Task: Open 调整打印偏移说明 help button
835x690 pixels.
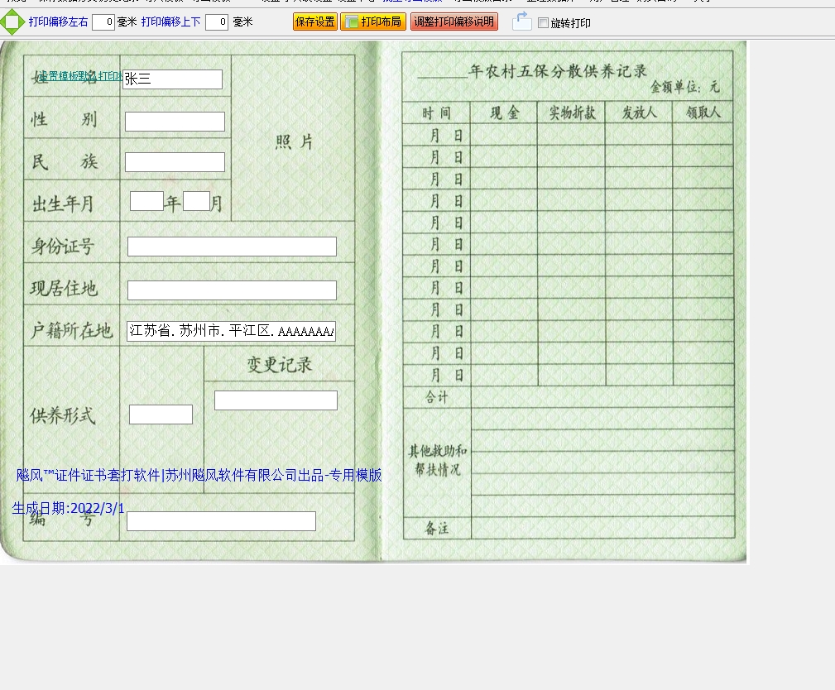Action: tap(453, 22)
